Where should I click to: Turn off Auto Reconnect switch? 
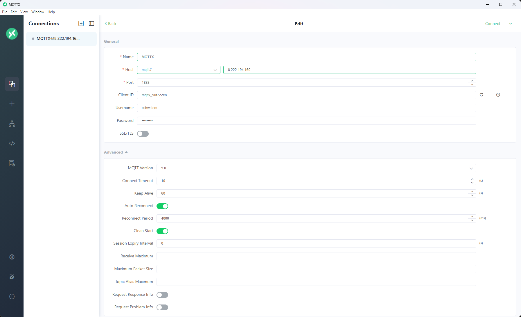162,206
